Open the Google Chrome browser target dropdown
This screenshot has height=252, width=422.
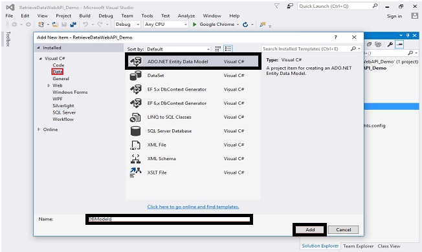(238, 25)
